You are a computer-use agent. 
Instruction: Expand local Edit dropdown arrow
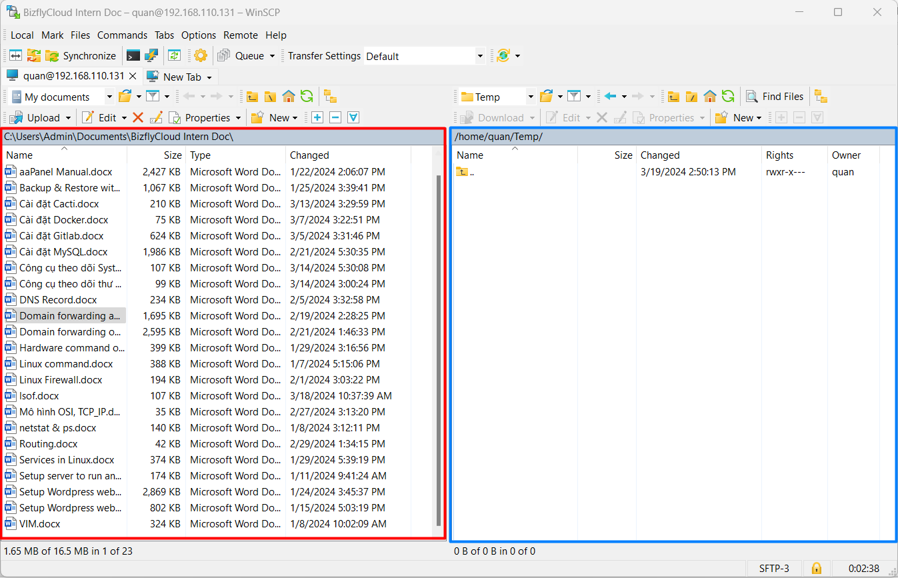[123, 118]
